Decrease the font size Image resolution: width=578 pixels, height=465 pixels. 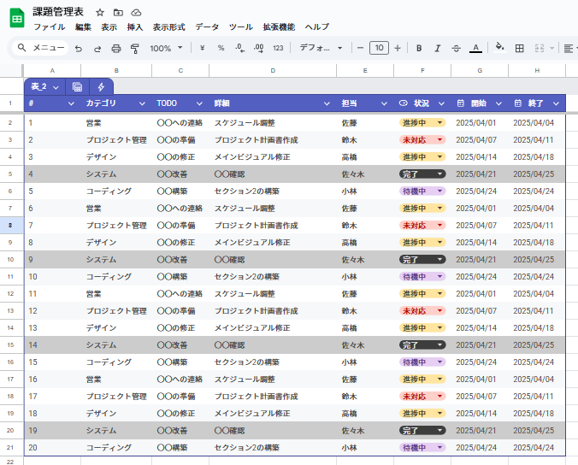click(x=361, y=48)
